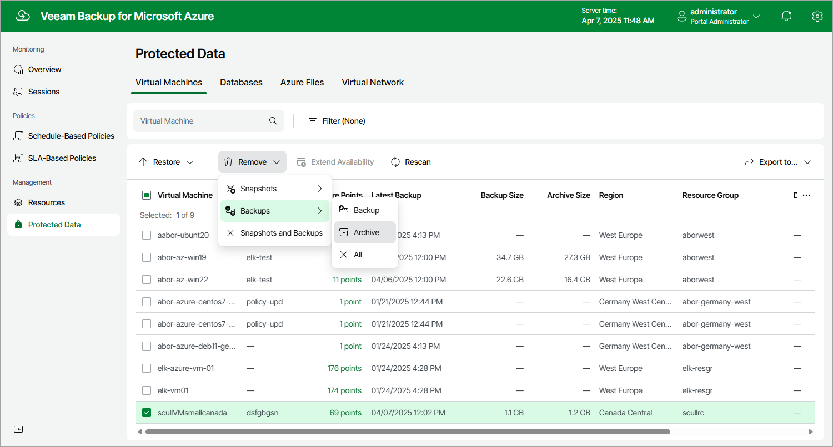Check the abor-azure-deb11-ge row checkbox
The height and width of the screenshot is (447, 833).
[x=147, y=346]
